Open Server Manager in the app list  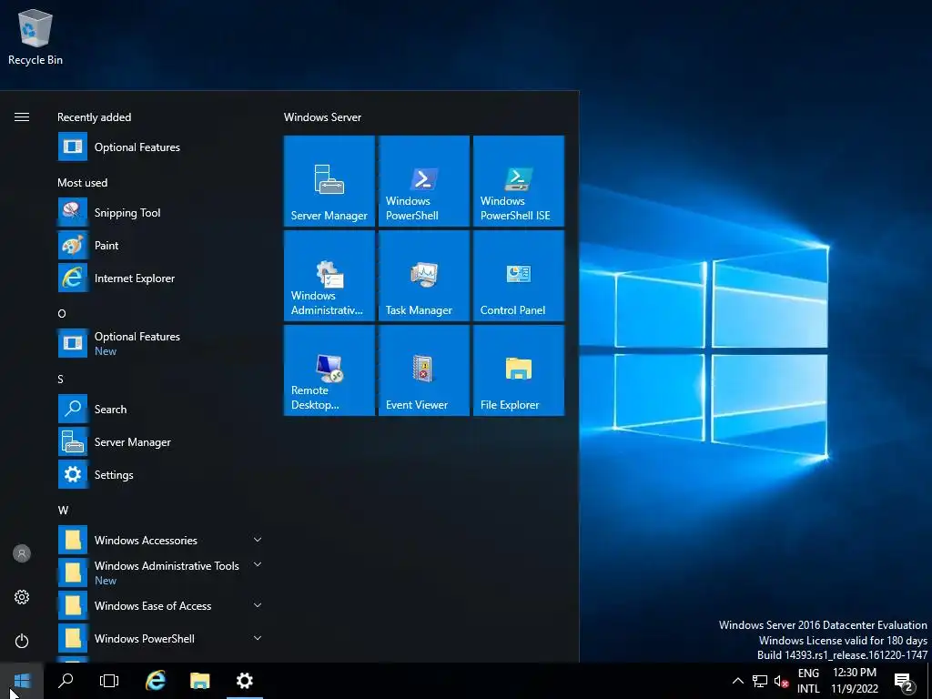pyautogui.click(x=160, y=441)
